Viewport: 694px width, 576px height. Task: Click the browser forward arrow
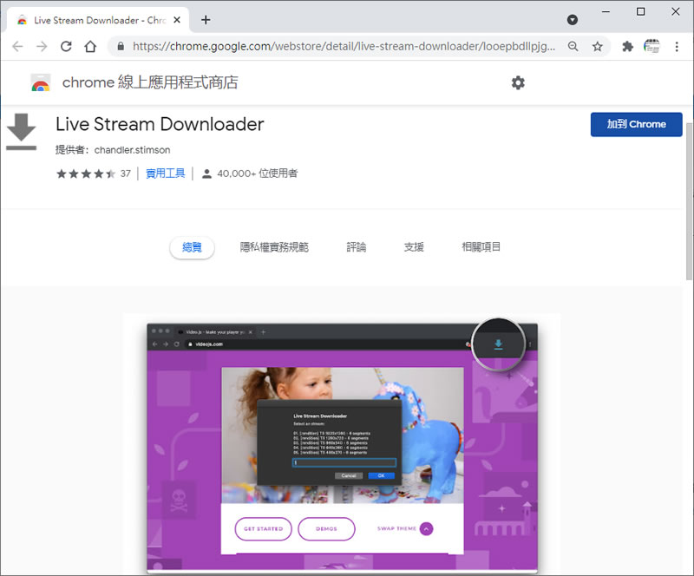point(42,47)
